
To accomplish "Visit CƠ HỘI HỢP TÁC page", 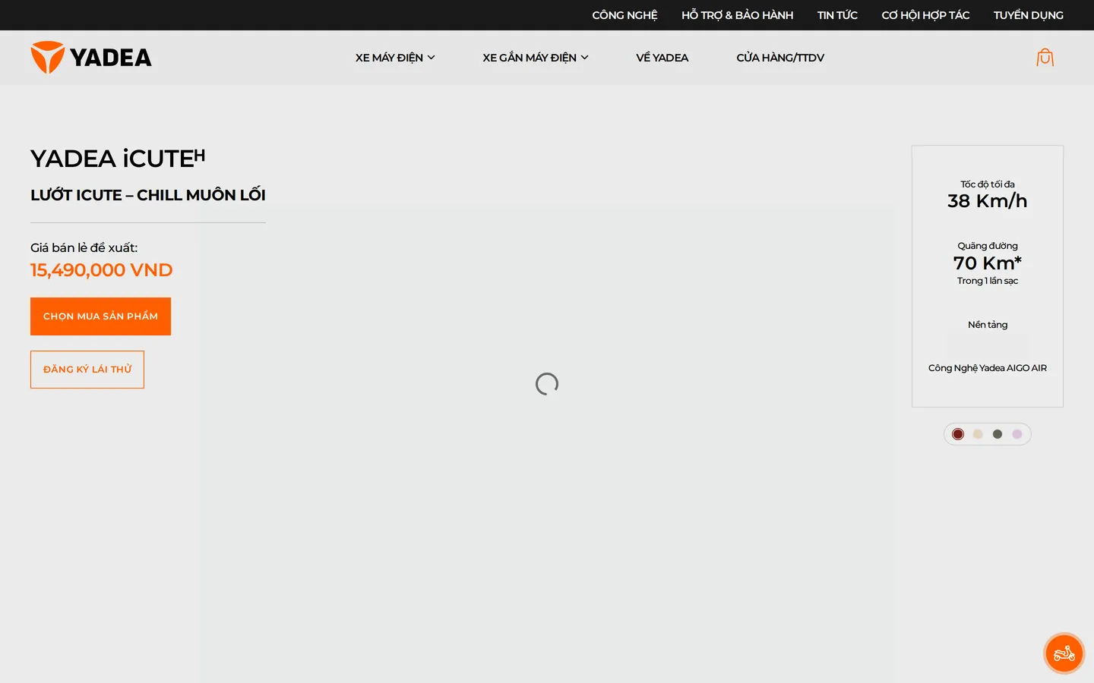I will [925, 15].
